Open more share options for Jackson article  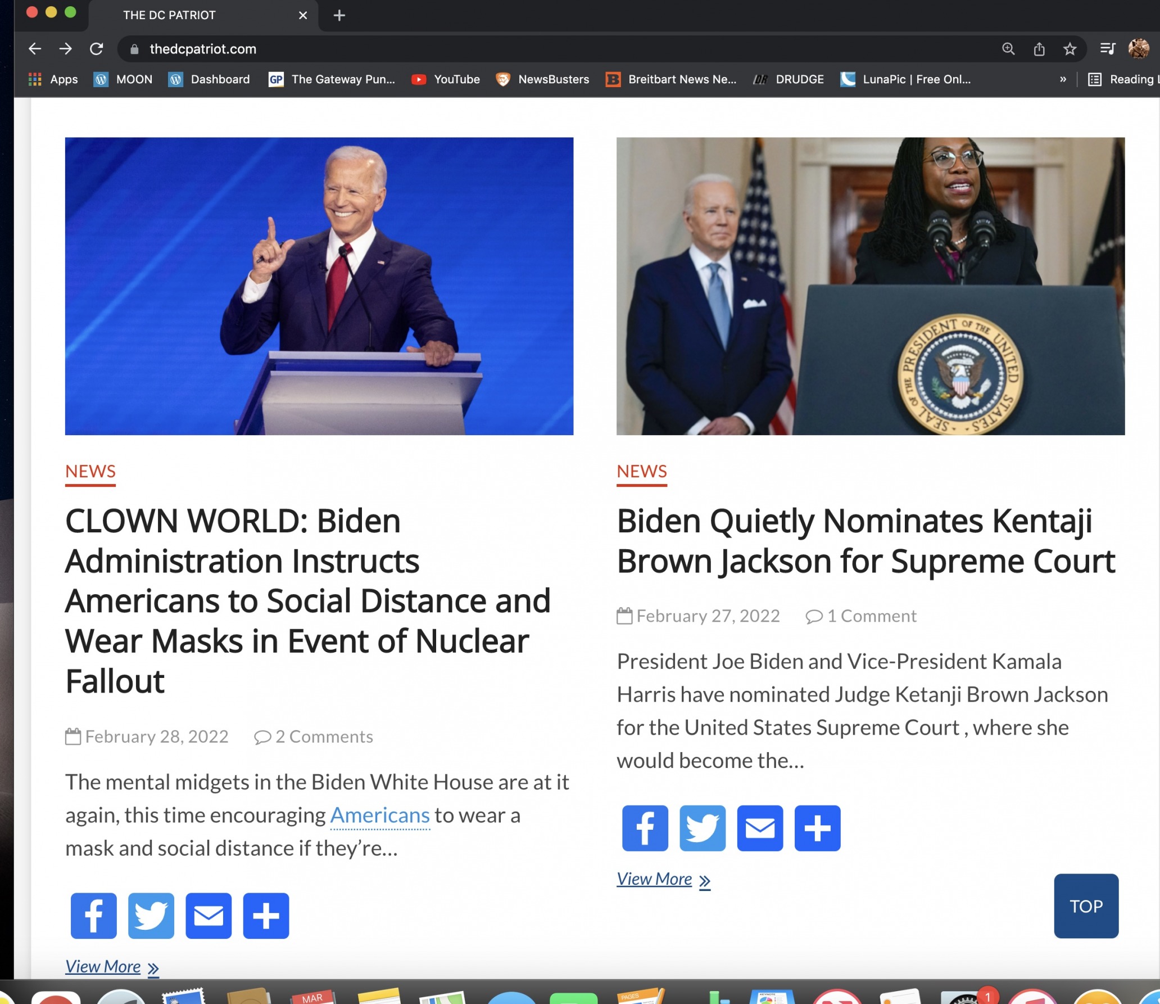pos(817,828)
